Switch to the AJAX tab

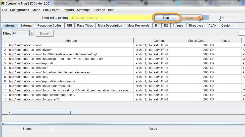213,26
